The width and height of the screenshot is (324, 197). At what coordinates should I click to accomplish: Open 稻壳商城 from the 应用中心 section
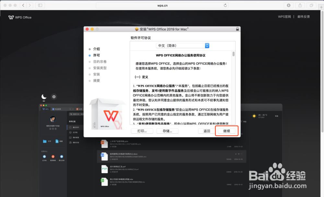point(53,157)
